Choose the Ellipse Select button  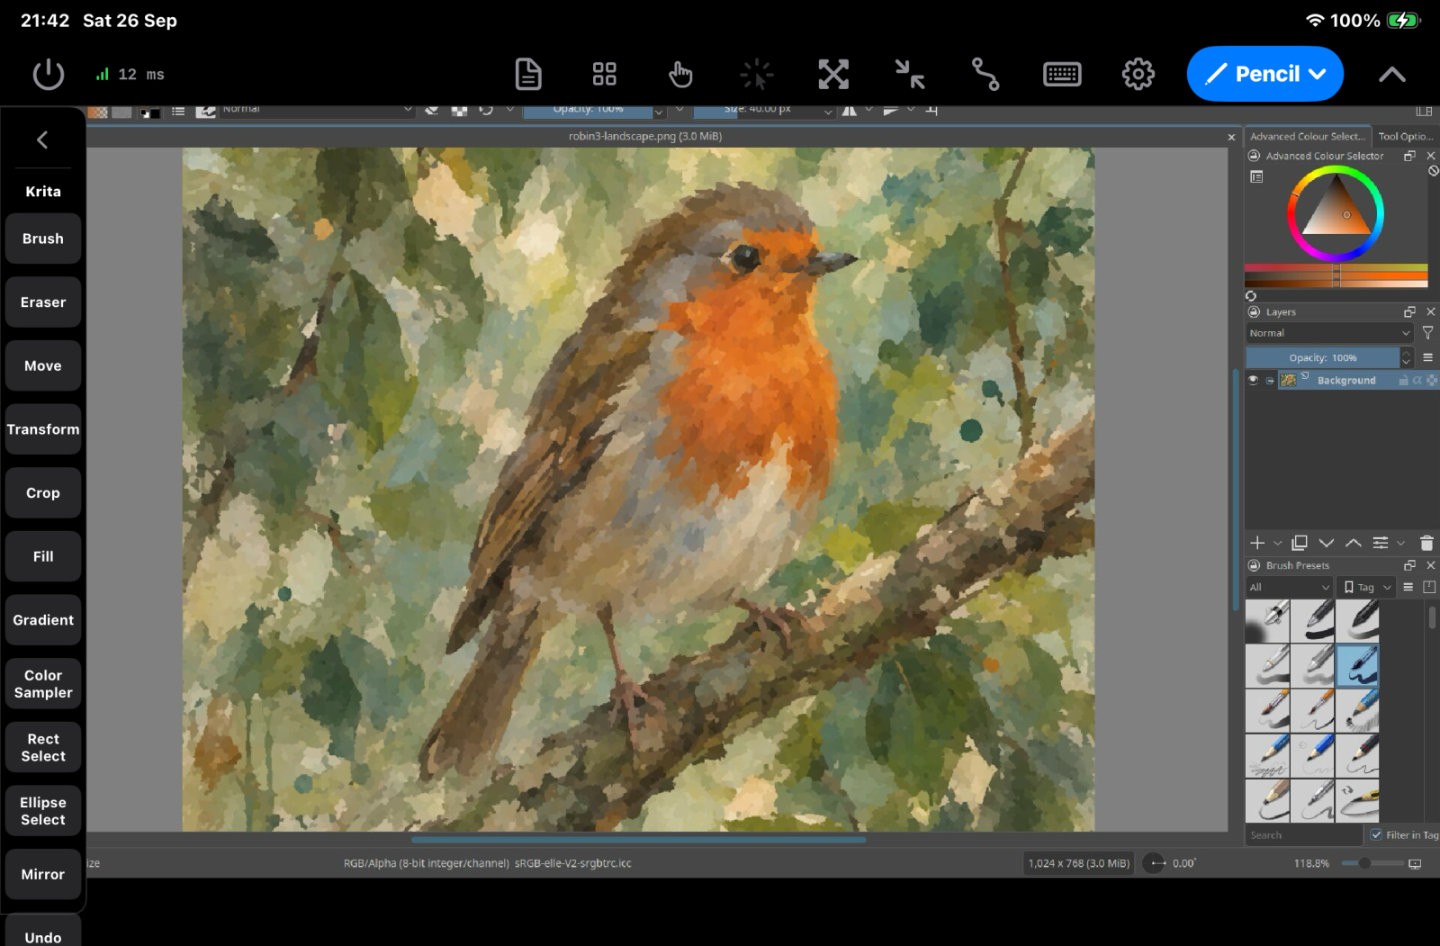pos(43,811)
